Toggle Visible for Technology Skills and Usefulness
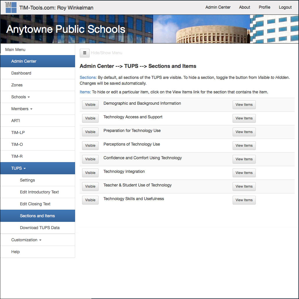299x299 pixels. pyautogui.click(x=90, y=200)
